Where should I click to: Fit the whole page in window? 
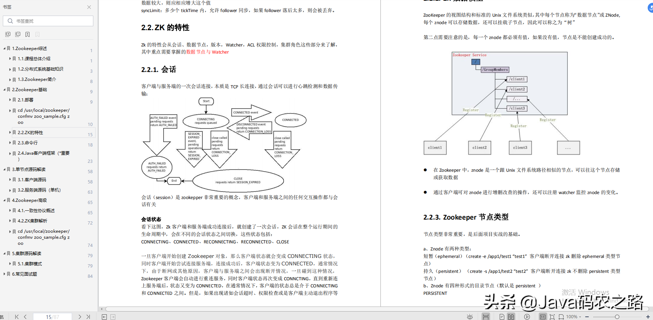coord(552,317)
